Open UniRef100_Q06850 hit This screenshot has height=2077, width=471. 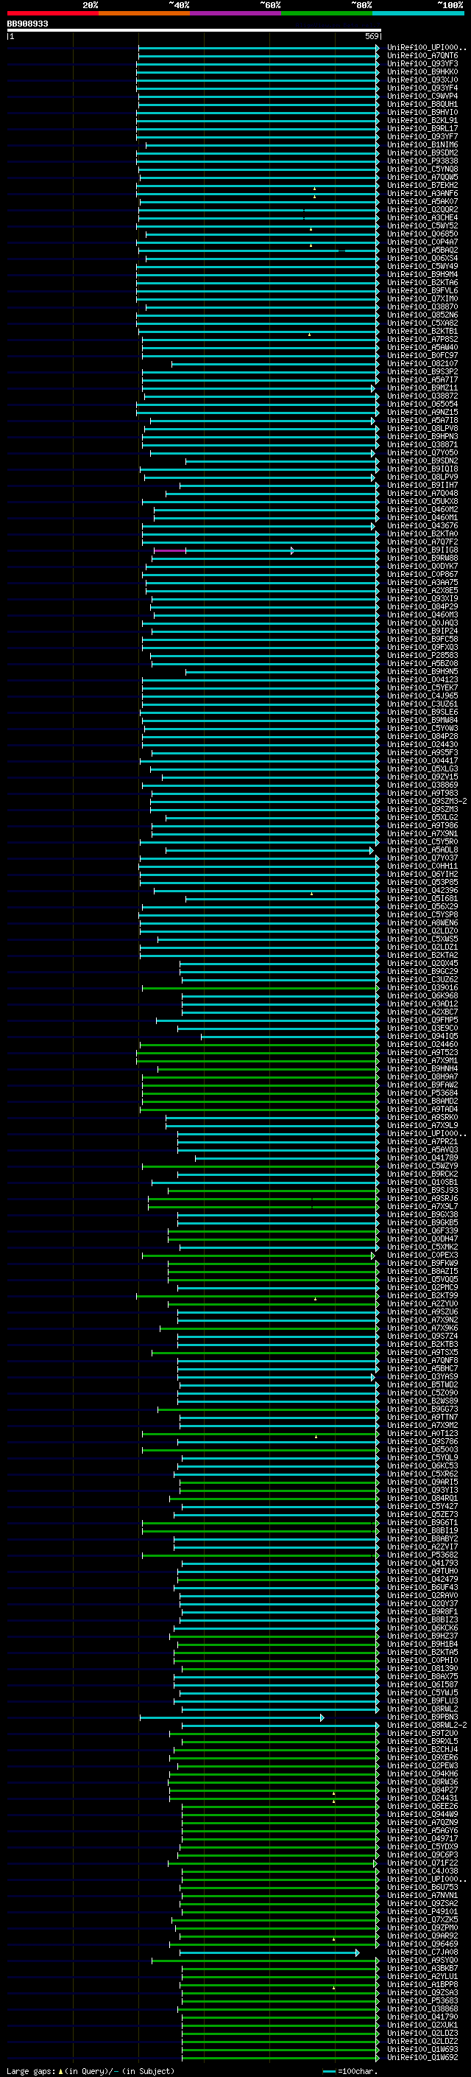pos(422,234)
